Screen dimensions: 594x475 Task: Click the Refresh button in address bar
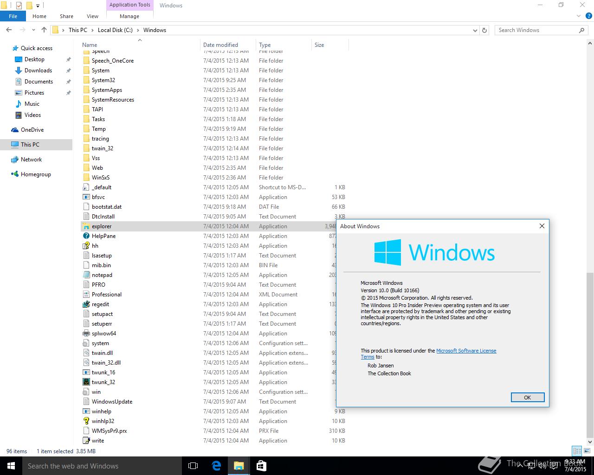tap(484, 30)
